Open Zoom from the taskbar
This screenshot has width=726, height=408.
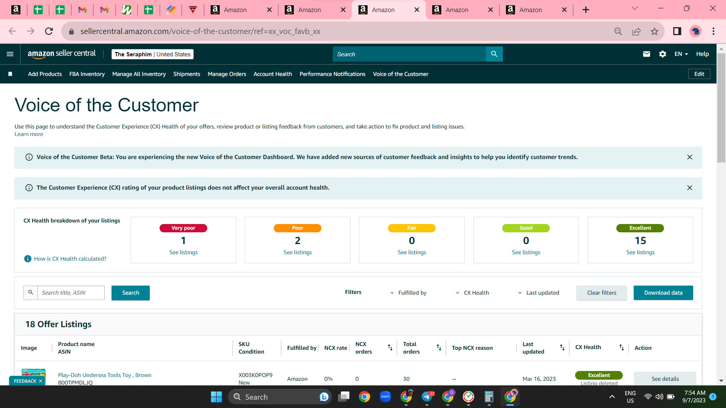[x=385, y=397]
